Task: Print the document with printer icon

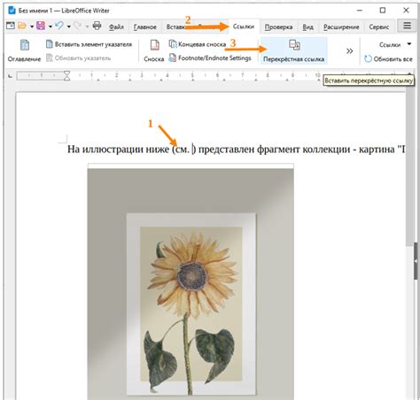Action: coord(97,26)
